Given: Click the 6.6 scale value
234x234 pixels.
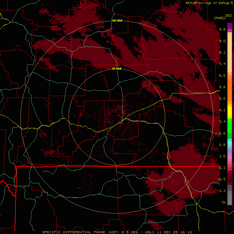Looking at the screenshot, I should (x=222, y=75).
